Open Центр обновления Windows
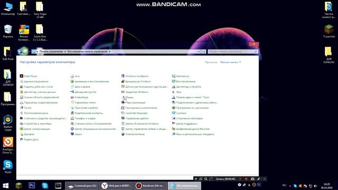This screenshot has width=338, height=190. [140, 123]
